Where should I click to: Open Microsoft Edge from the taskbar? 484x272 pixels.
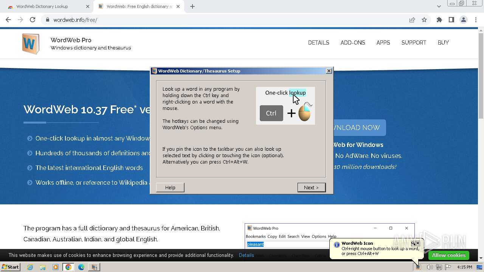(x=81, y=267)
